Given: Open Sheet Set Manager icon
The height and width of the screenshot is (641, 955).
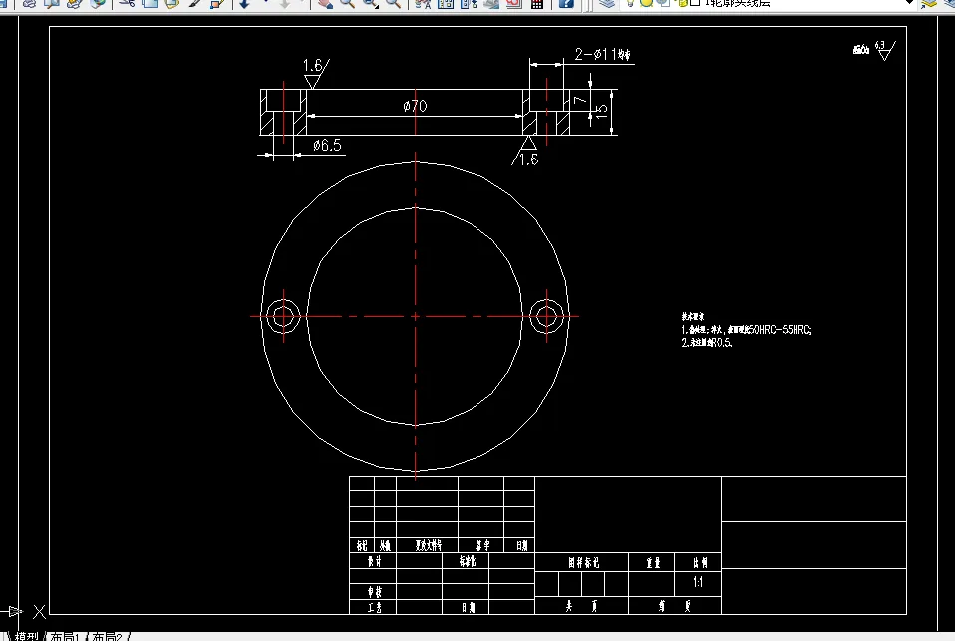Looking at the screenshot, I should 491,3.
